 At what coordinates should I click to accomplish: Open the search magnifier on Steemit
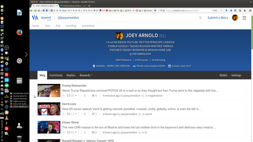pos(200,17)
